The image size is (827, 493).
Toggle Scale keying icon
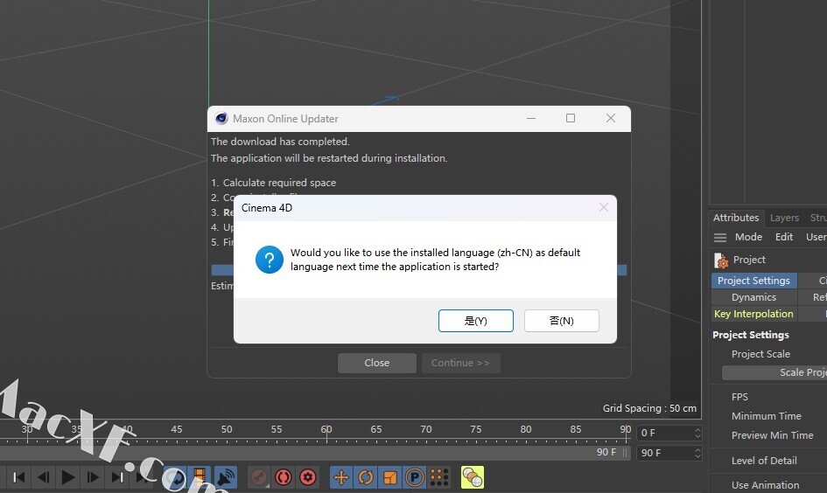[x=390, y=478]
